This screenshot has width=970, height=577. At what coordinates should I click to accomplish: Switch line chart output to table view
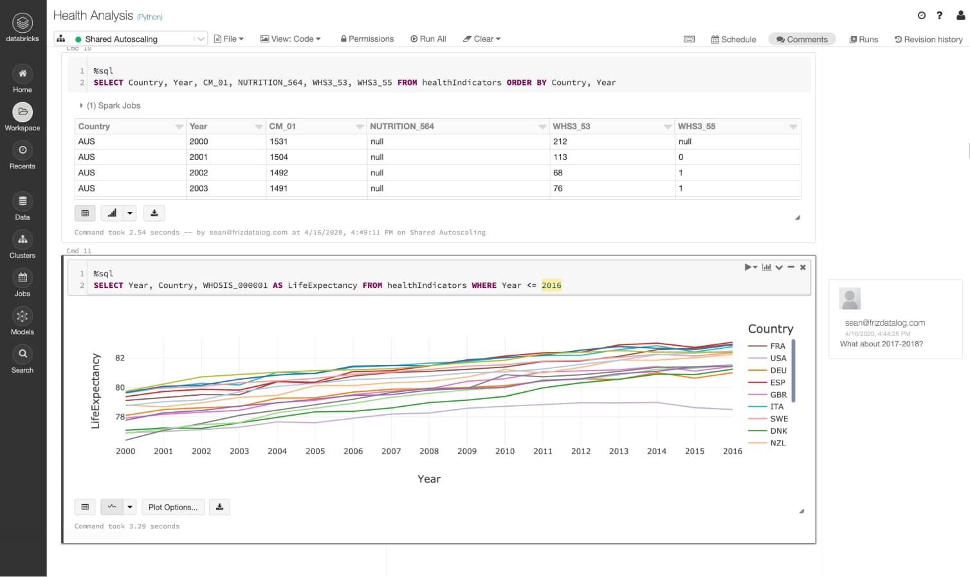coord(85,507)
